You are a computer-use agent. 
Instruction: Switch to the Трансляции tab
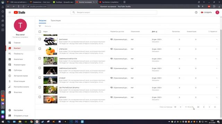(x=56, y=21)
